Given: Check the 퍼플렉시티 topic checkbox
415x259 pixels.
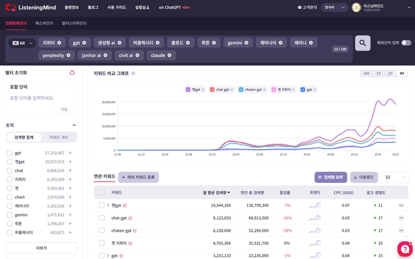Looking at the screenshot, I should (x=10, y=232).
